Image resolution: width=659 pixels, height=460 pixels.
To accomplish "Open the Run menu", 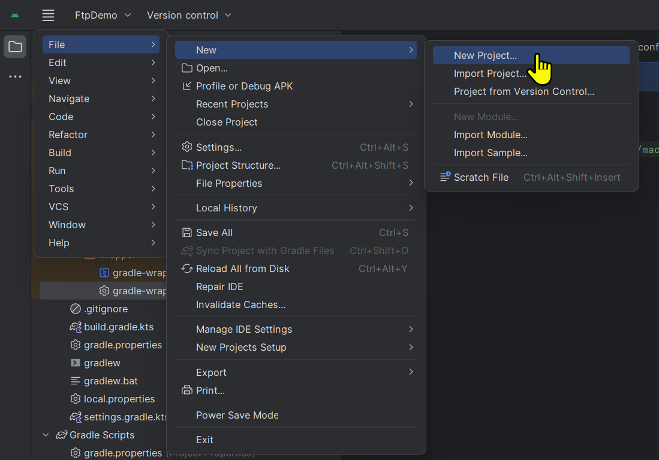I will (101, 171).
